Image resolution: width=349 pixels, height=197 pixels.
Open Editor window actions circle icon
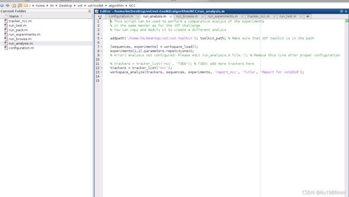(x=341, y=11)
